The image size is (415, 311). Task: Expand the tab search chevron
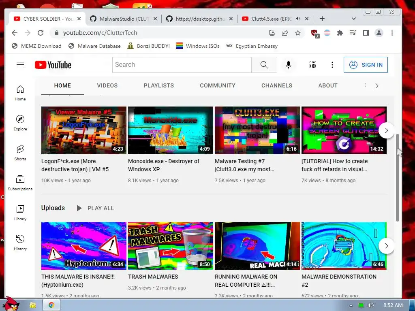point(353,19)
